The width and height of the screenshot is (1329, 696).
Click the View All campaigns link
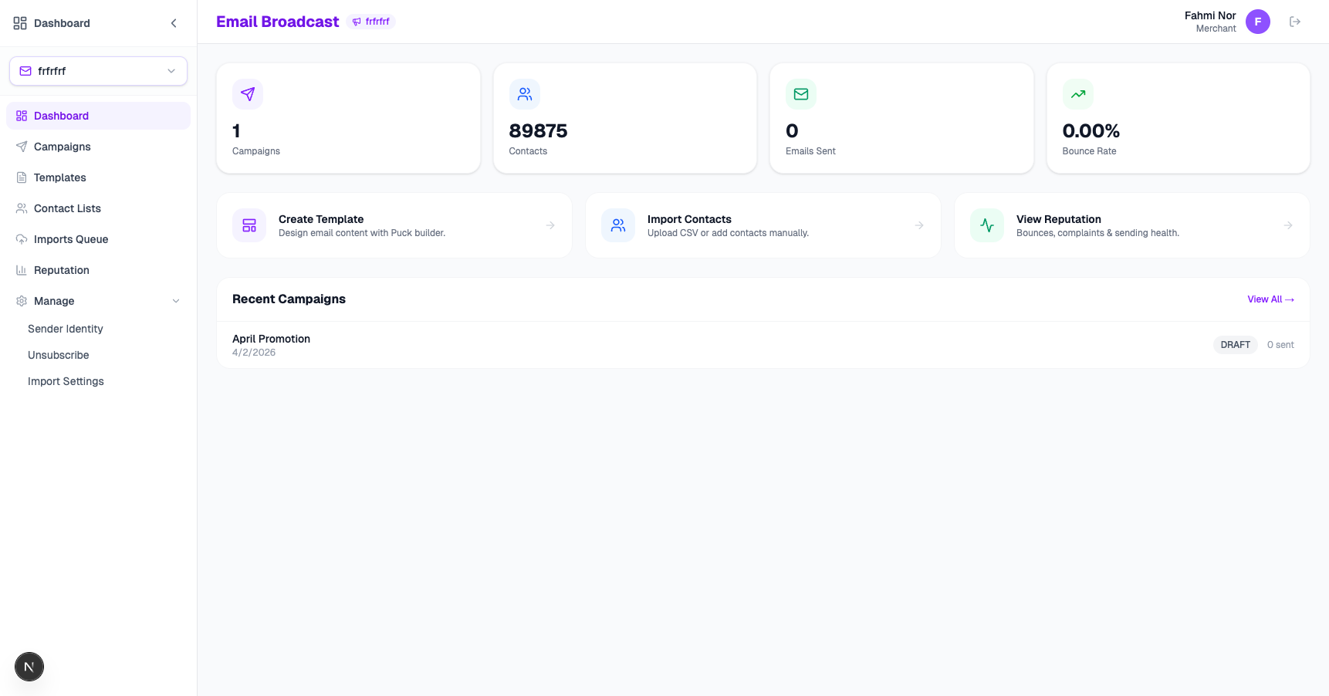pos(1270,299)
